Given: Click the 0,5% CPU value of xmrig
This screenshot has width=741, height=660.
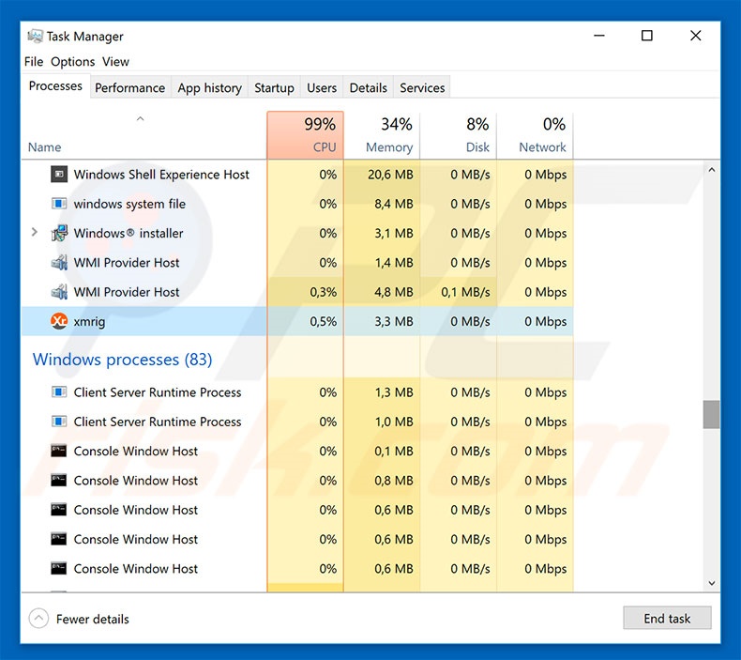Looking at the screenshot, I should [324, 322].
